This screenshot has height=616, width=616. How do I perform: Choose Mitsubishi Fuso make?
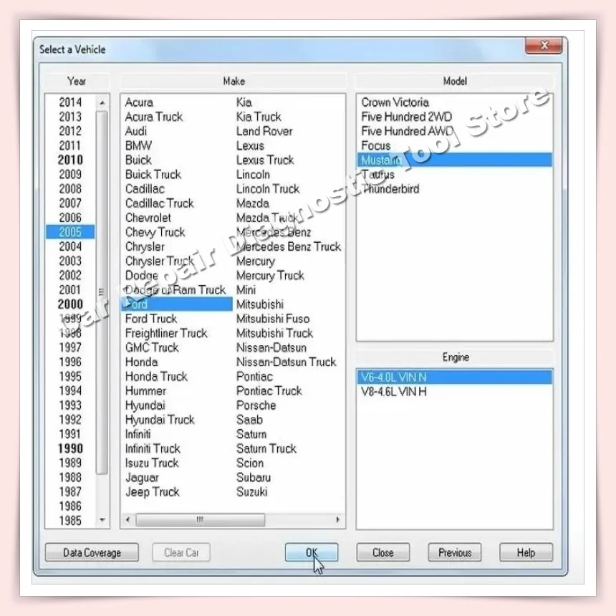click(x=273, y=319)
